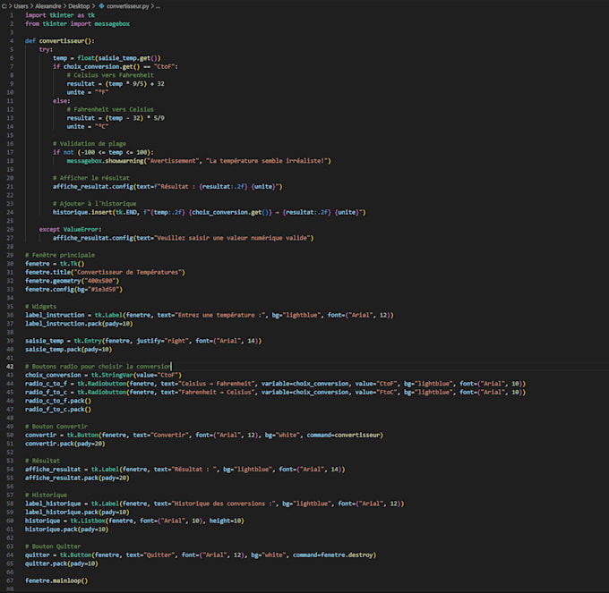Click 'command=convertisseur' on line 50
This screenshot has width=609, height=593.
(343, 436)
